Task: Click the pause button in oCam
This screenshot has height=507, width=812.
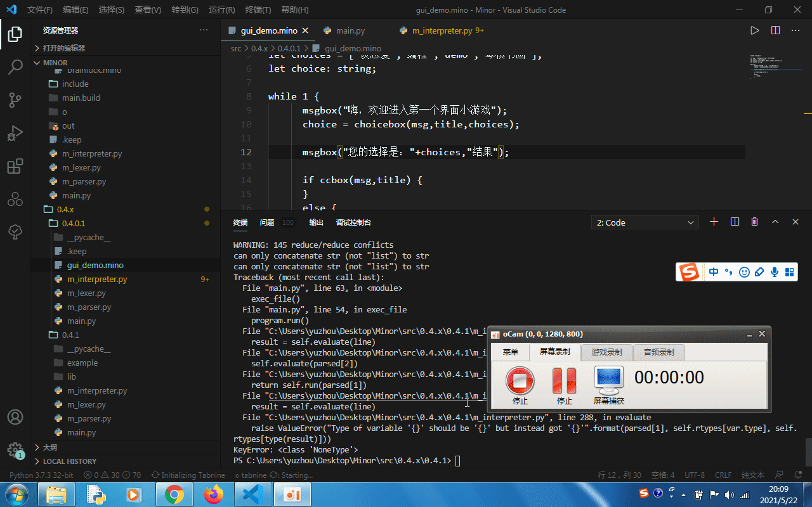Action: 565,381
